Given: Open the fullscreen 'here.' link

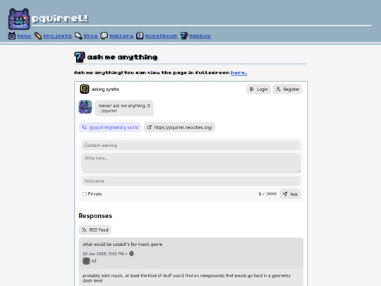Looking at the screenshot, I should click(239, 73).
